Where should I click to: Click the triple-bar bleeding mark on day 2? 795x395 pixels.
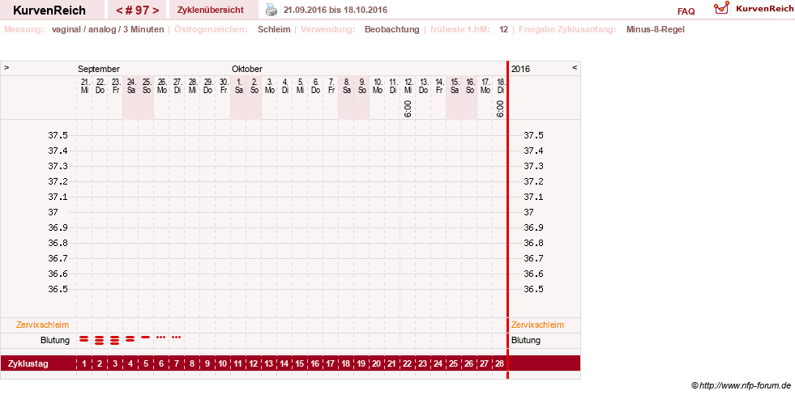[100, 340]
